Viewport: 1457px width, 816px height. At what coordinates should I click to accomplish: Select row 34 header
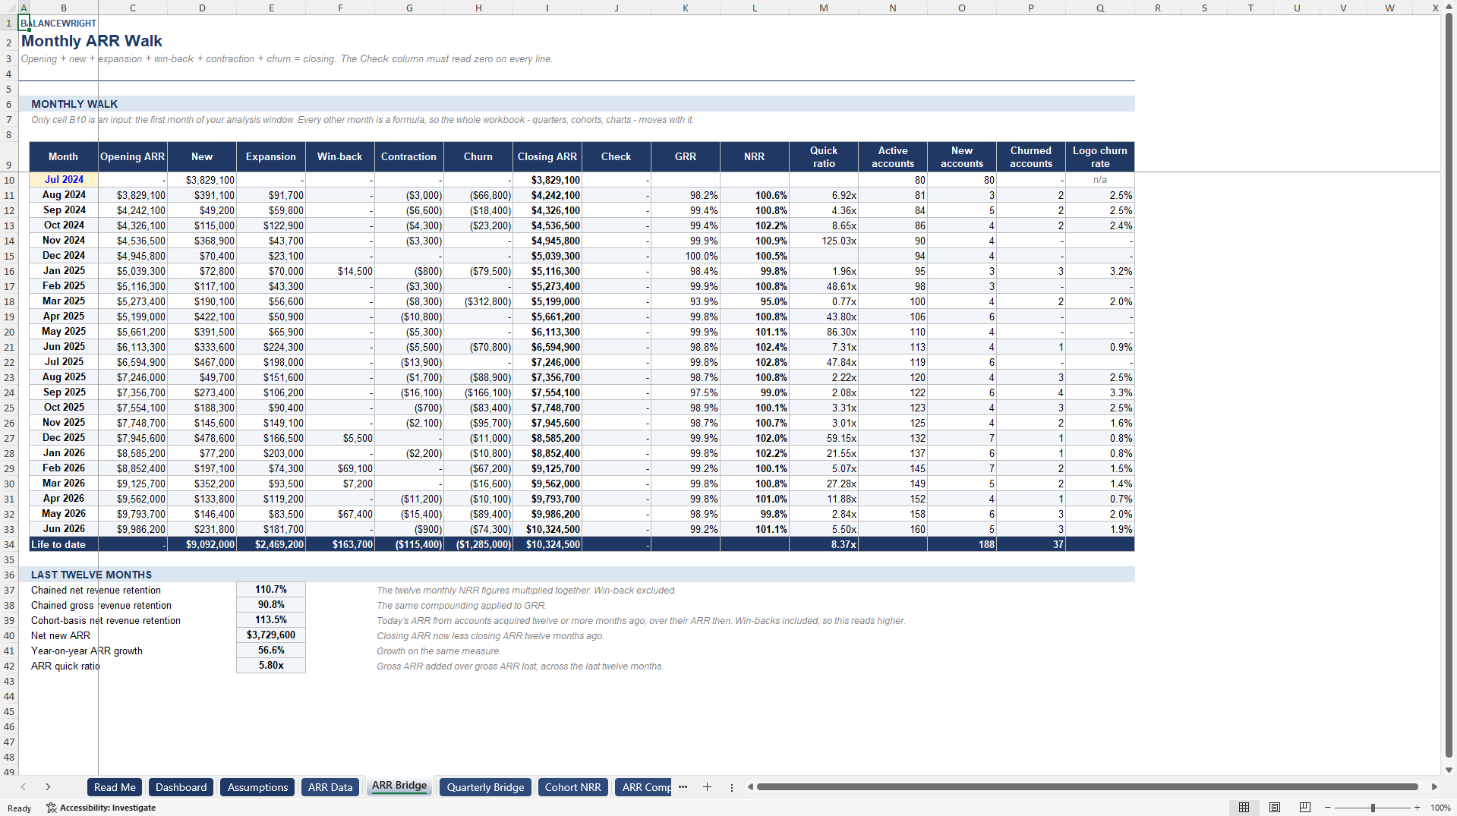[x=9, y=544]
